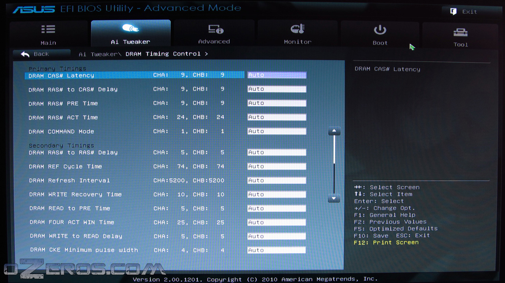Select the DRAM RAS# to CAS# Delay label

[x=73, y=89]
